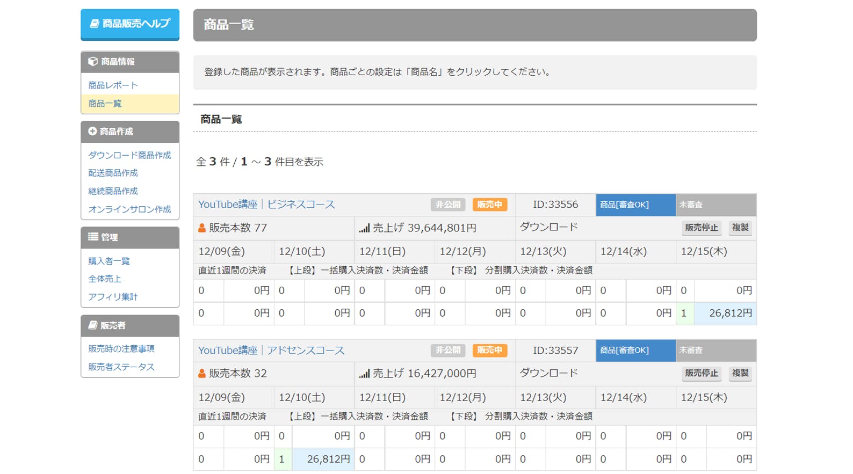Open 商品レポート in sidebar
Image resolution: width=853 pixels, height=474 pixels.
113,85
